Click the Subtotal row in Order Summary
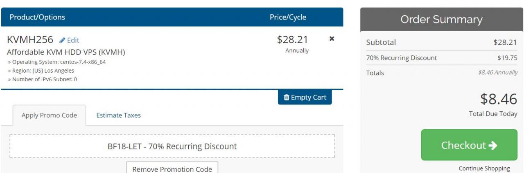Image resolution: width=524 pixels, height=173 pixels. (x=441, y=42)
